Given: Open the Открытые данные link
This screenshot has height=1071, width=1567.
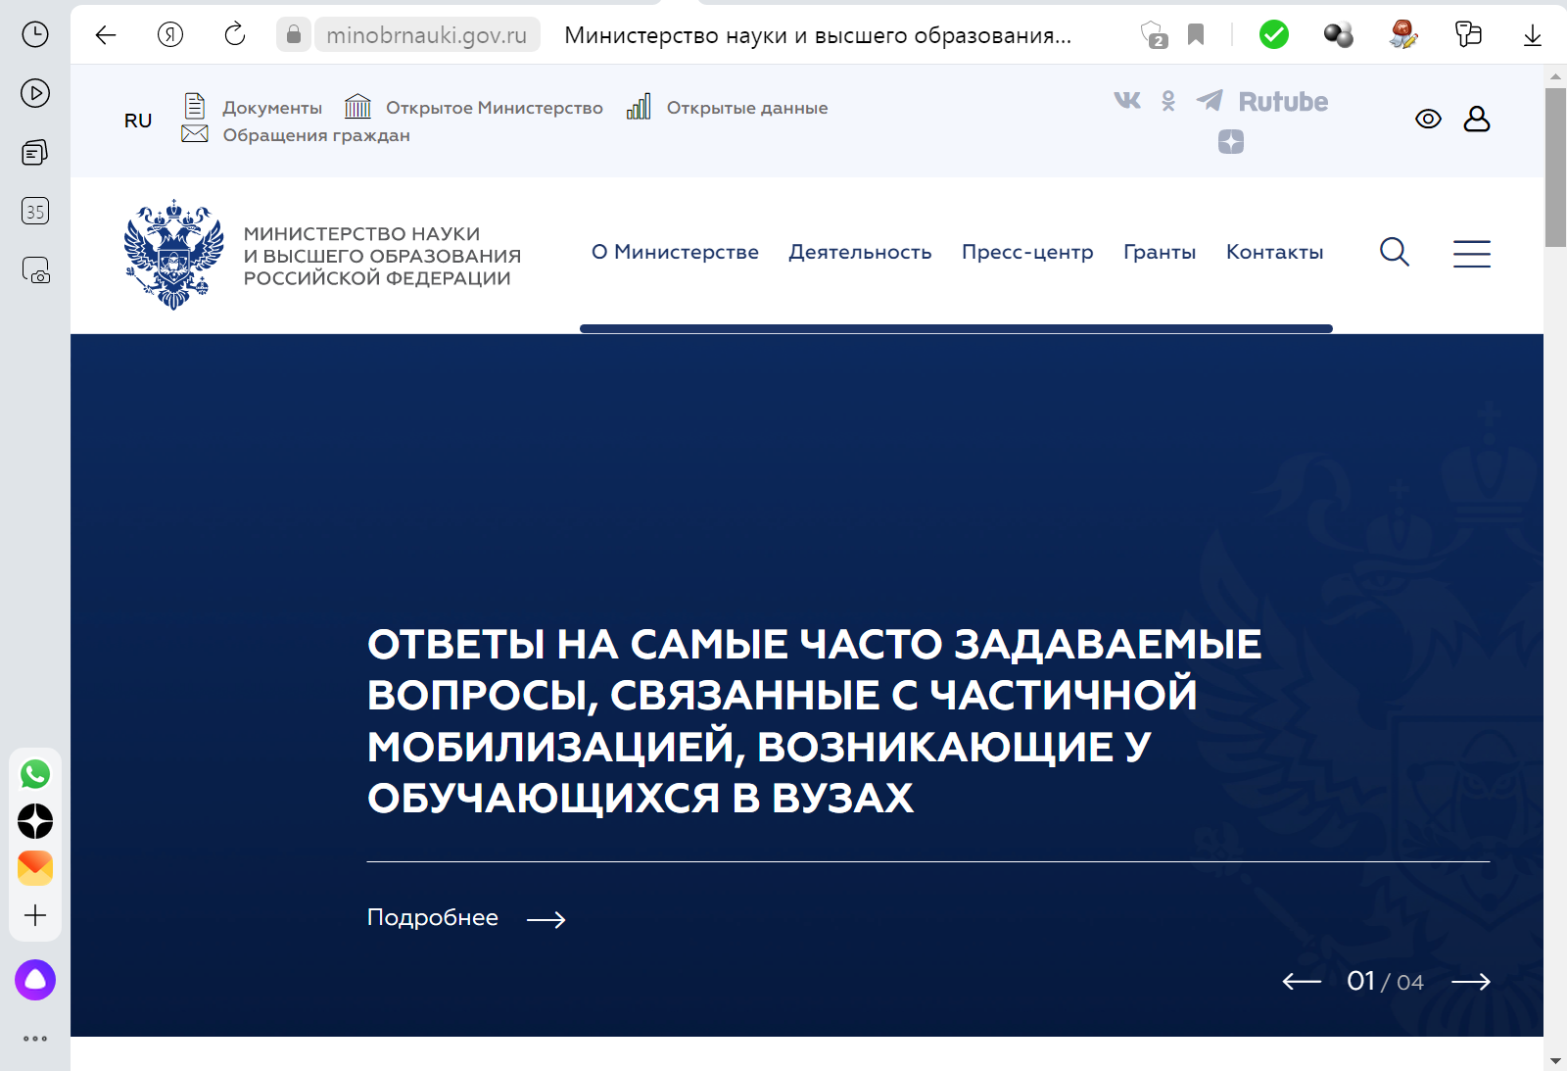Looking at the screenshot, I should [x=746, y=108].
